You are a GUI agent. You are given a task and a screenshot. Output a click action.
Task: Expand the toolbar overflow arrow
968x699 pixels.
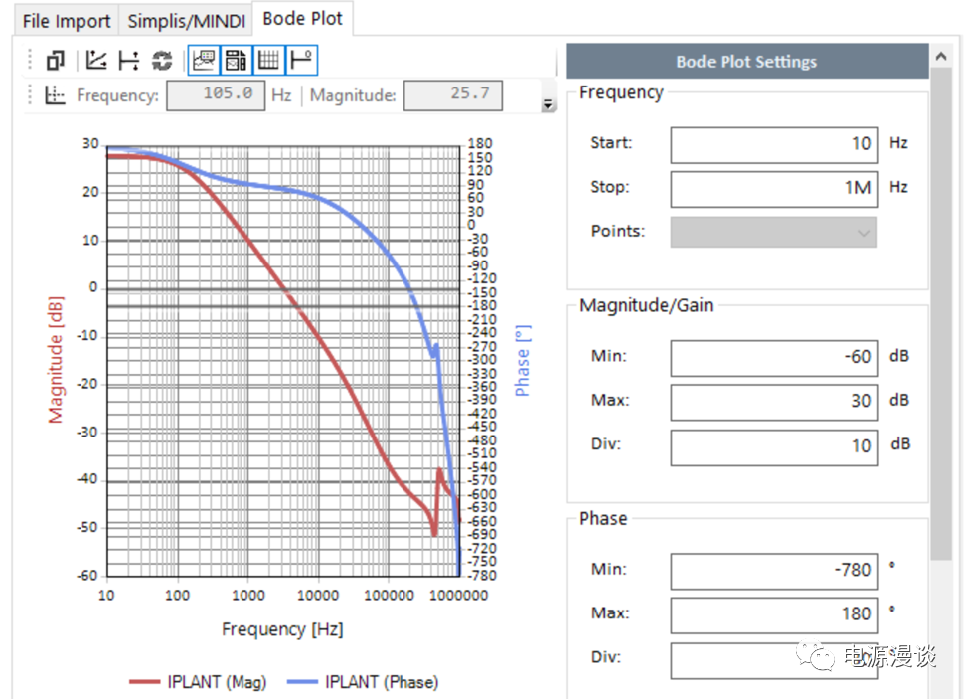[547, 104]
